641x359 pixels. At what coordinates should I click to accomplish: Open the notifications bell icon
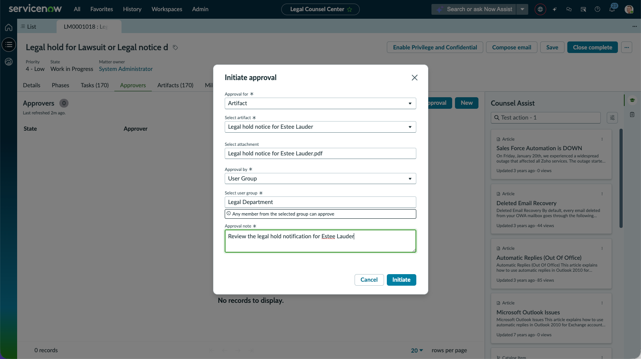tap(612, 9)
